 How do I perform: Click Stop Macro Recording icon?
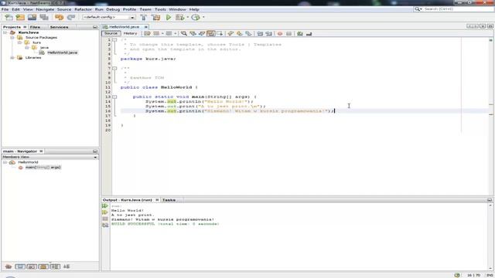point(288,33)
